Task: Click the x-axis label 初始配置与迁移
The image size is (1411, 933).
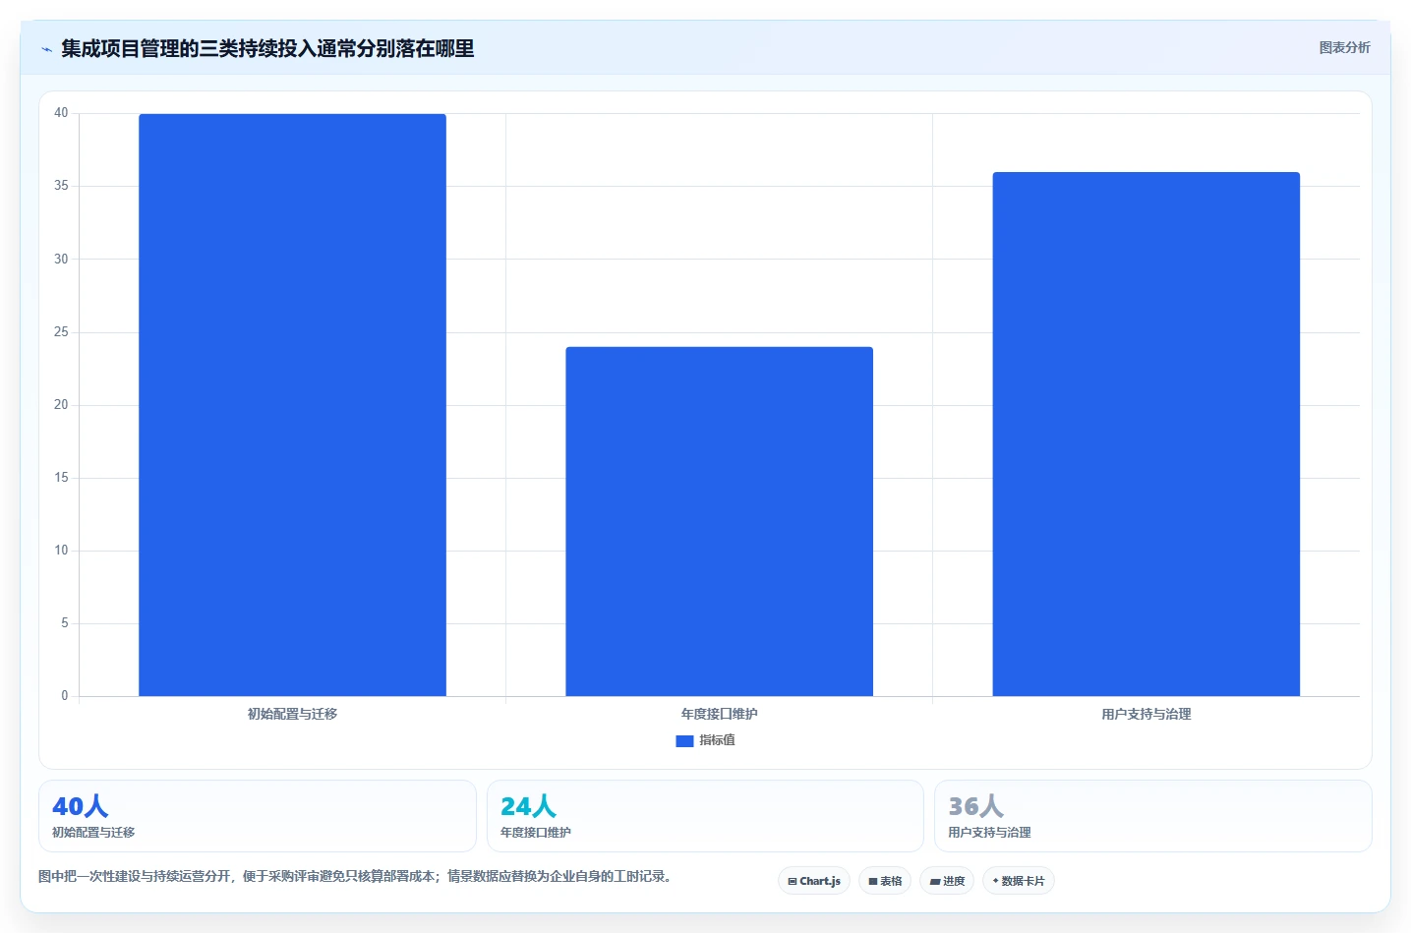Action: click(x=292, y=714)
